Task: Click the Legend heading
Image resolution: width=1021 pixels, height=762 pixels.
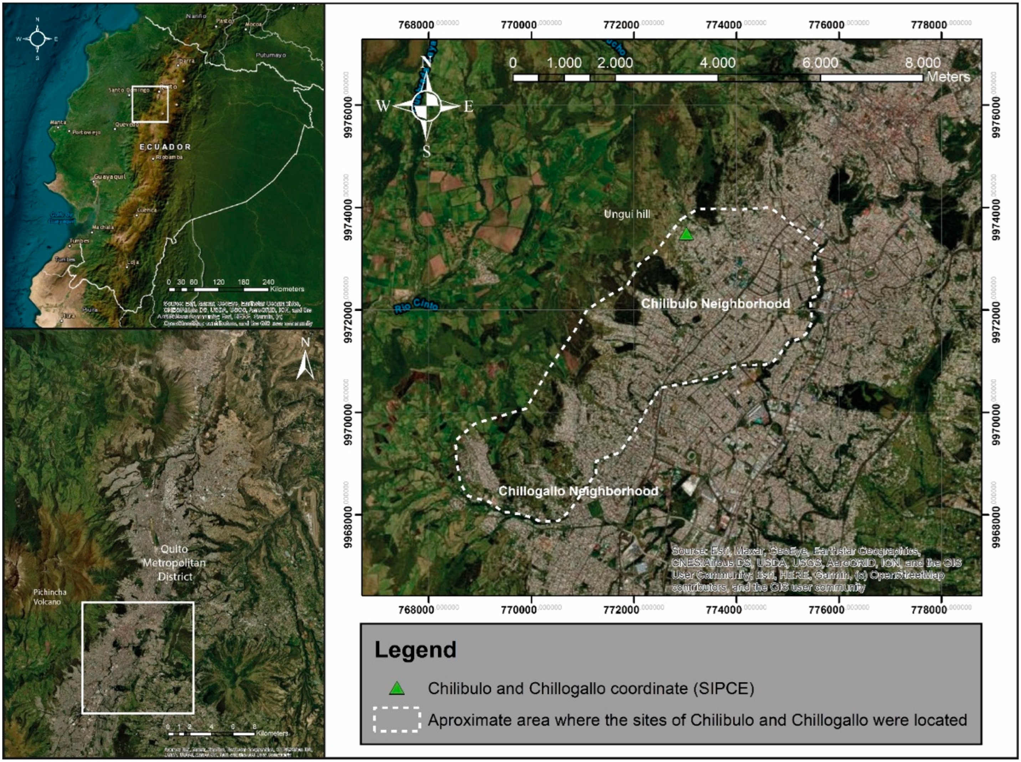Action: pos(415,650)
